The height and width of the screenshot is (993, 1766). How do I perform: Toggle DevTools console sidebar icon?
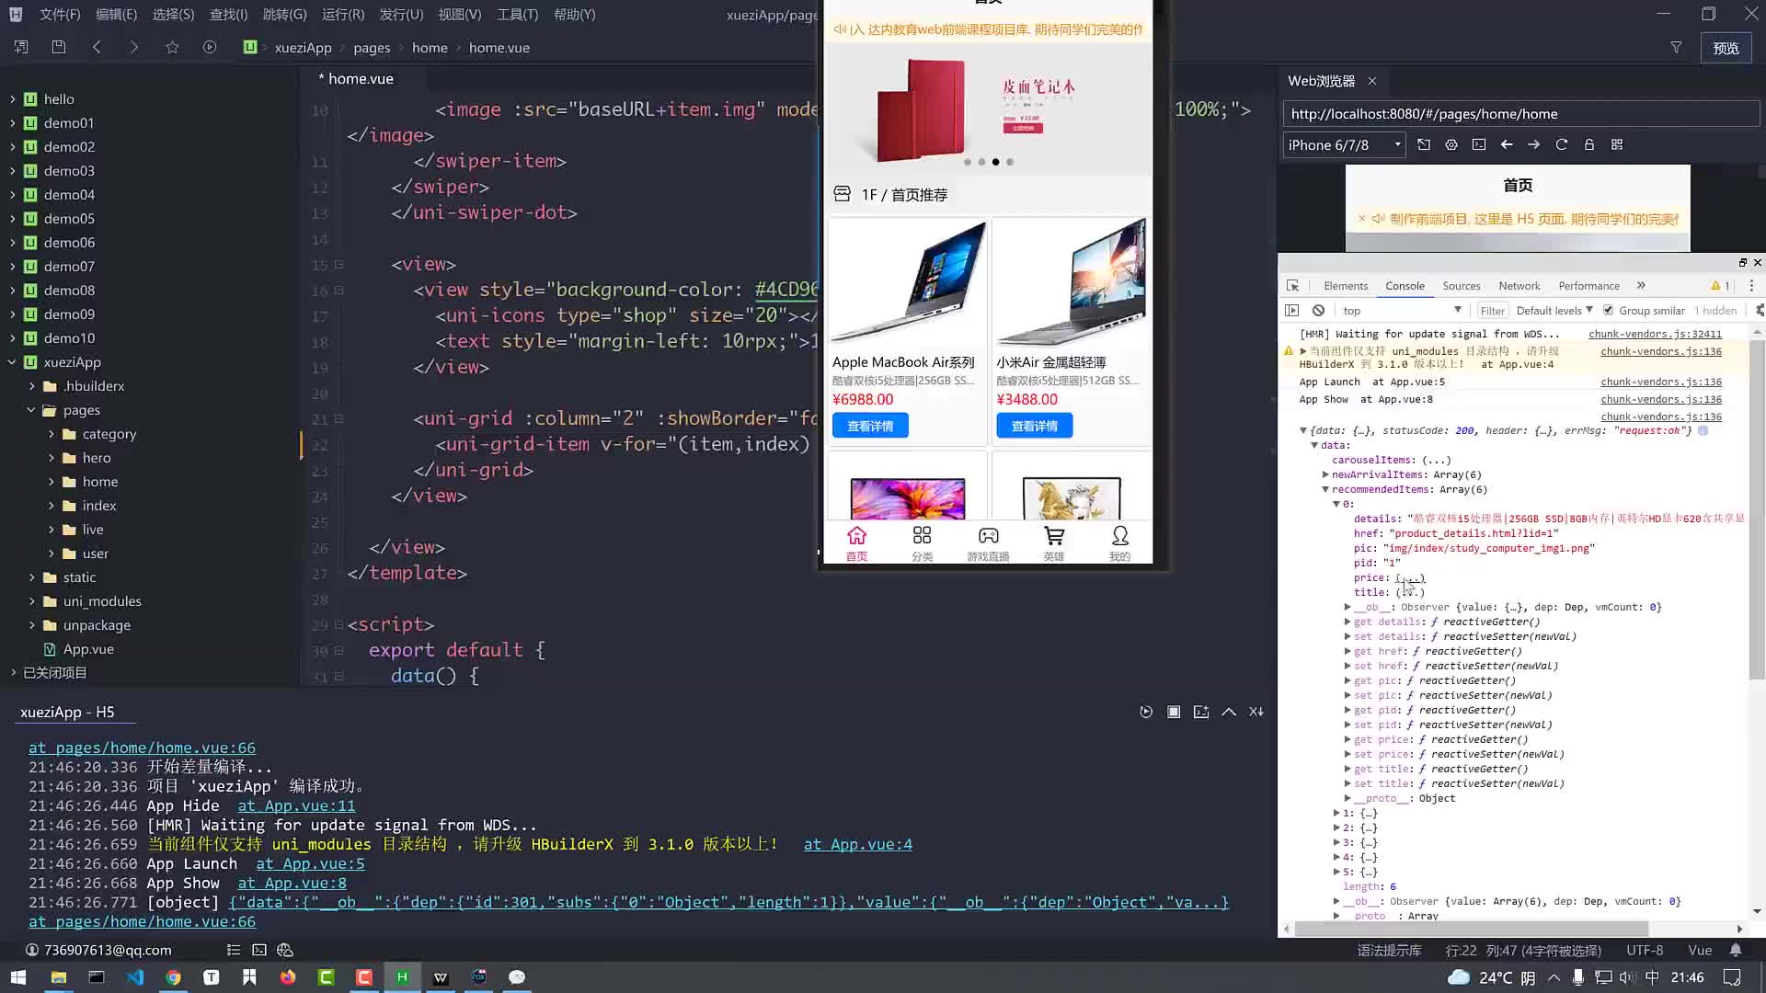point(1292,310)
